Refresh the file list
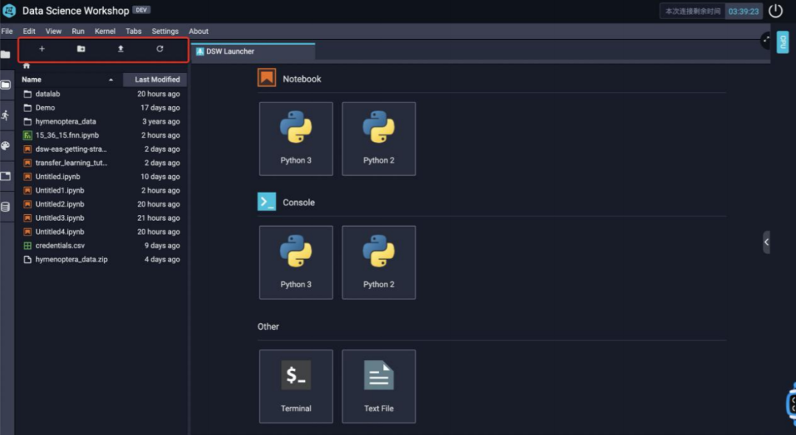Viewport: 796px width, 435px height. click(160, 49)
